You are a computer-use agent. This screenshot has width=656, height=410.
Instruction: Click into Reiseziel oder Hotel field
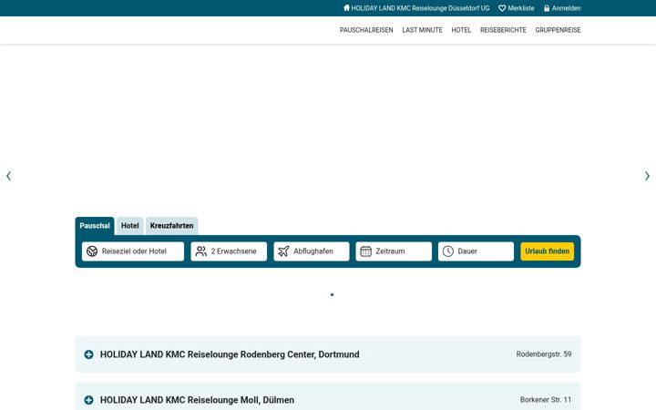[x=133, y=251]
